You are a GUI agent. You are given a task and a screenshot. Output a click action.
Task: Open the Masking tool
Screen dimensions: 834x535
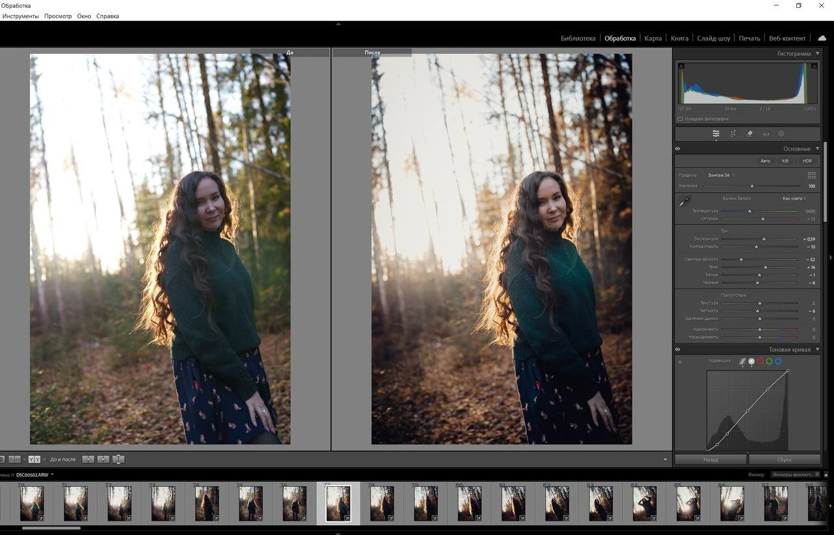(781, 134)
